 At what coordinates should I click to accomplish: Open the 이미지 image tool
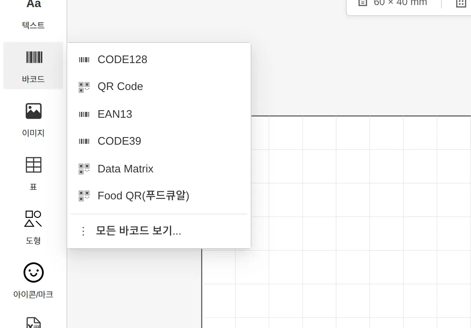pyautogui.click(x=33, y=119)
